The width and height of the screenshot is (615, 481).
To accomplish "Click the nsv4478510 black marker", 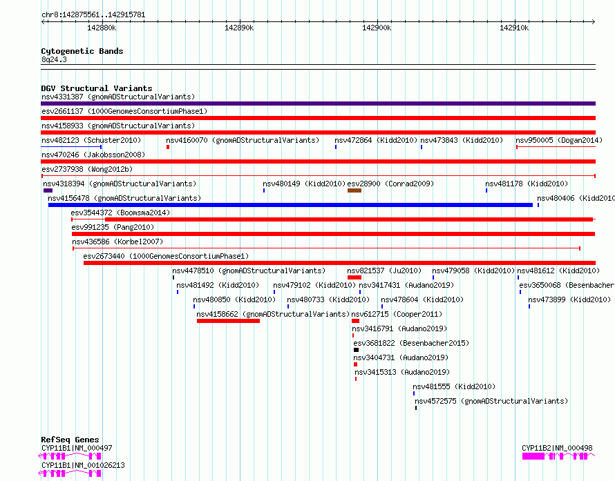I will pyautogui.click(x=173, y=277).
